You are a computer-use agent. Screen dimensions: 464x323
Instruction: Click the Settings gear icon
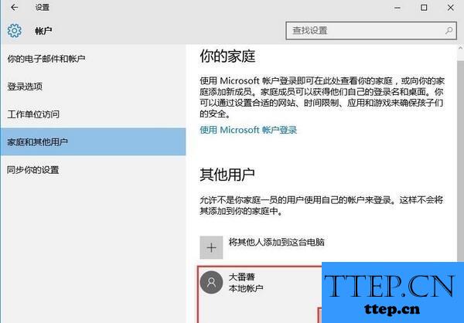(14, 30)
